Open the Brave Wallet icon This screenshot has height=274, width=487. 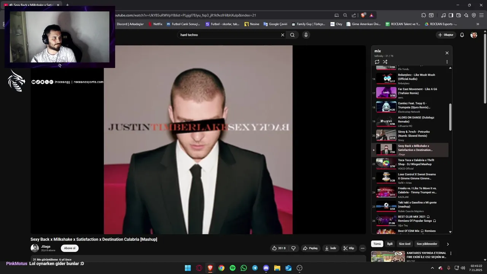458,15
